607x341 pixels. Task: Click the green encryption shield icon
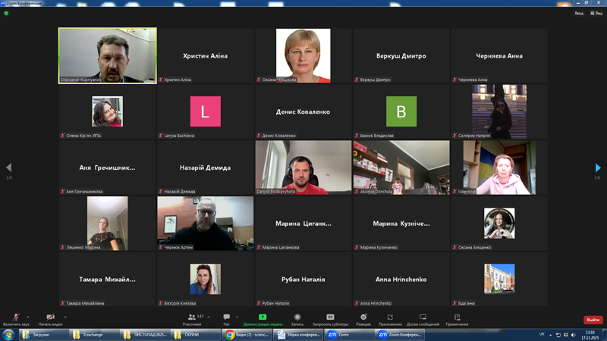click(6, 13)
